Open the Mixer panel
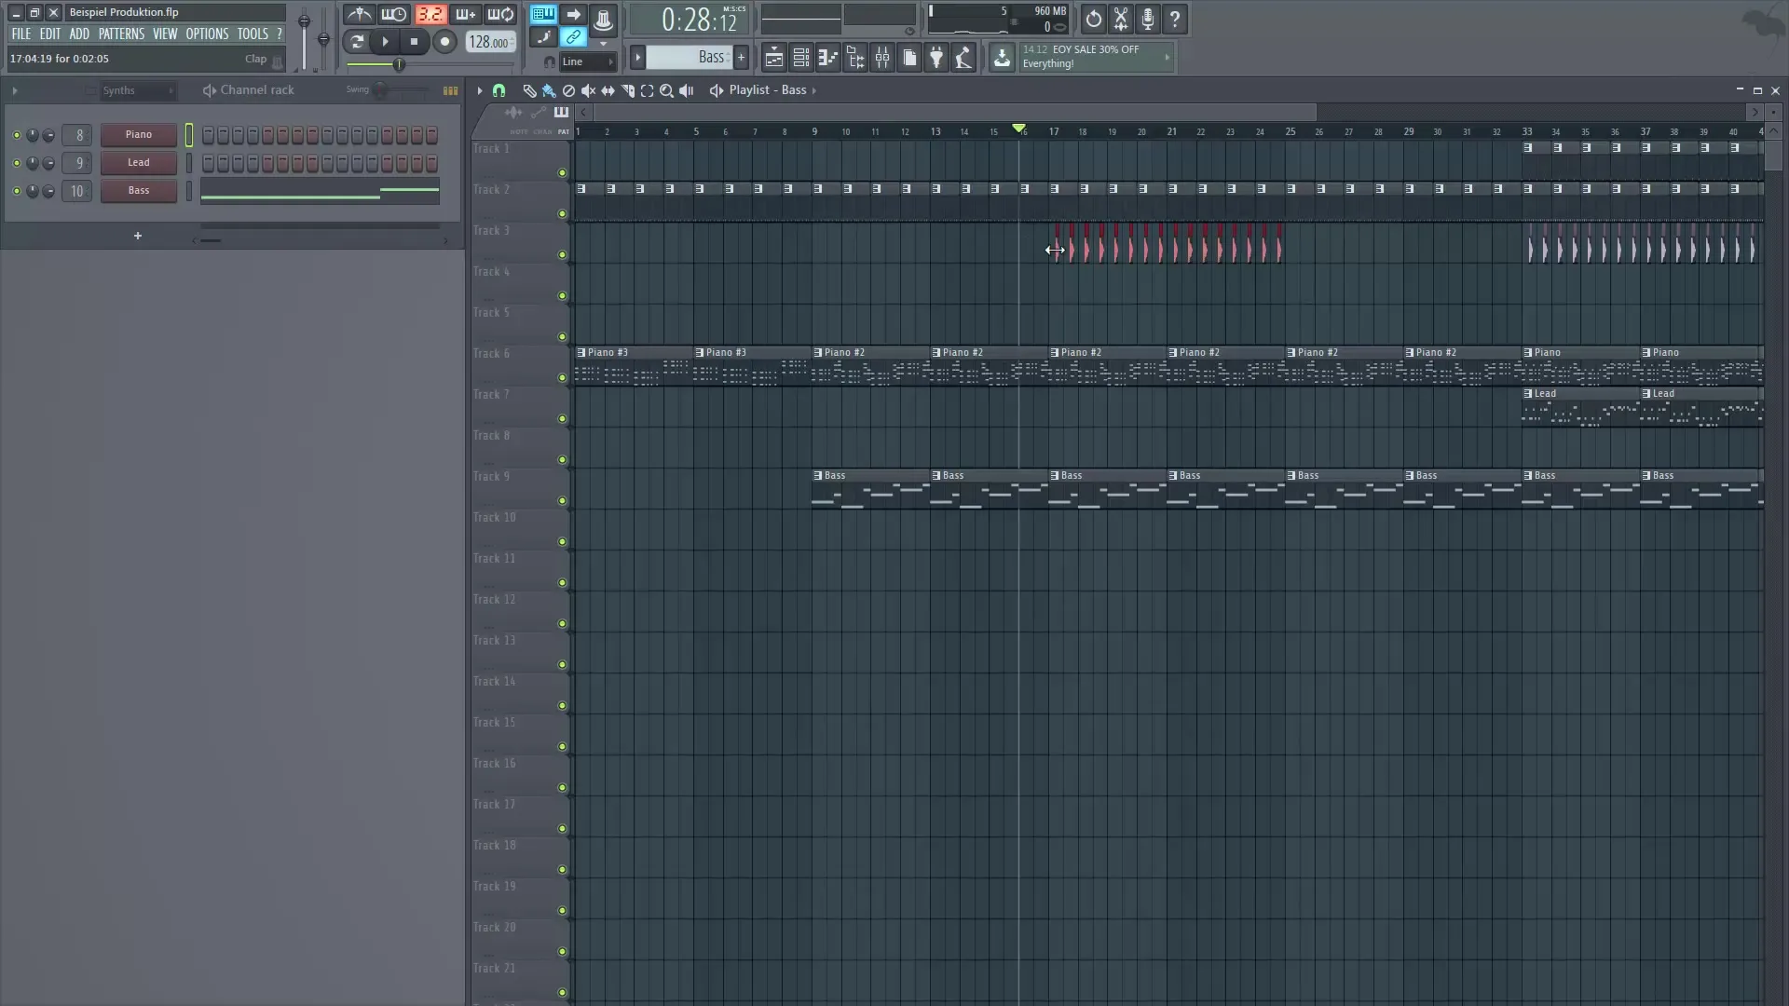This screenshot has height=1006, width=1789. [x=882, y=57]
